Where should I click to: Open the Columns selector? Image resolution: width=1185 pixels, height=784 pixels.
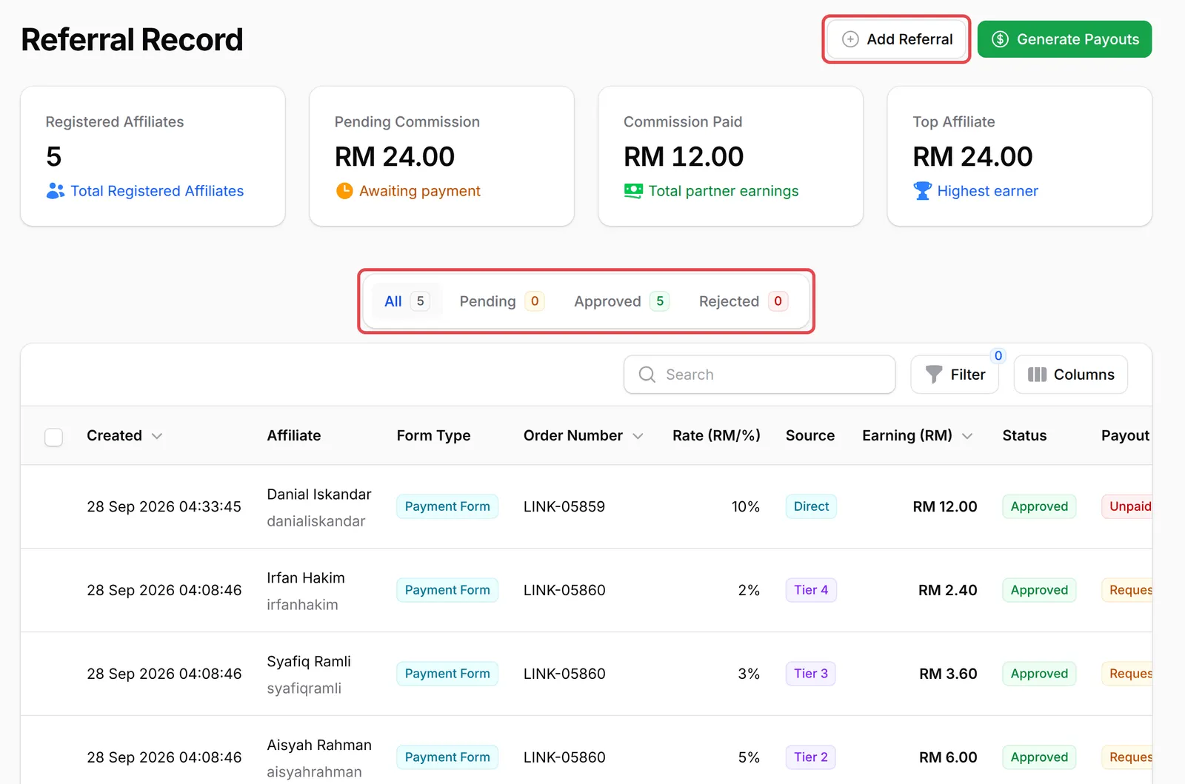(1071, 375)
